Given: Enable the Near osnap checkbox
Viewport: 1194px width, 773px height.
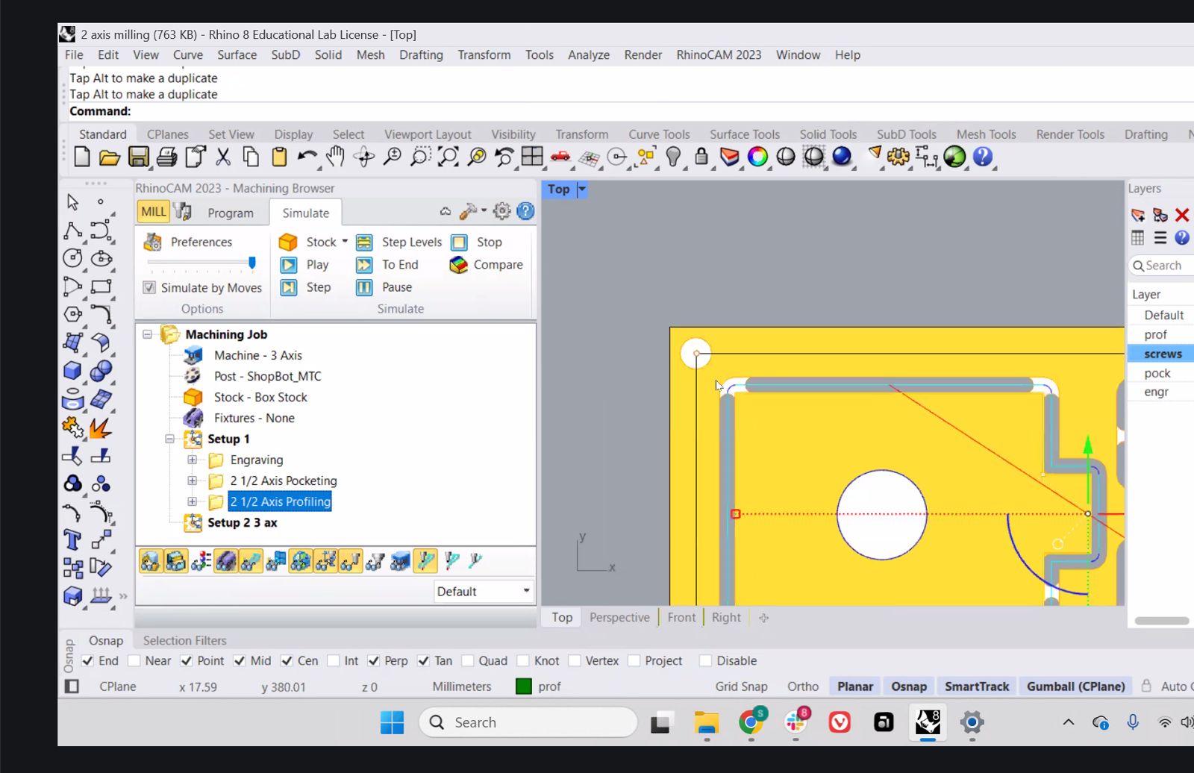Looking at the screenshot, I should click(134, 661).
